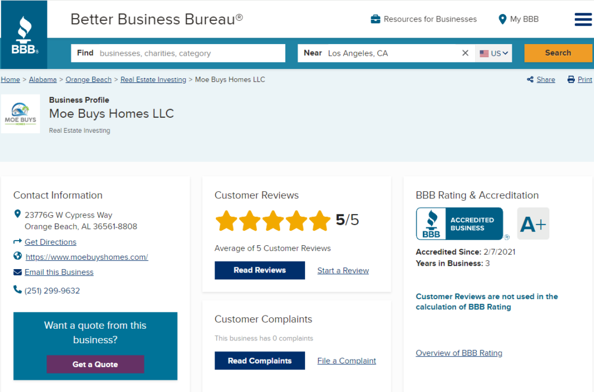Open the US country dropdown
This screenshot has width=594, height=392.
click(x=494, y=53)
